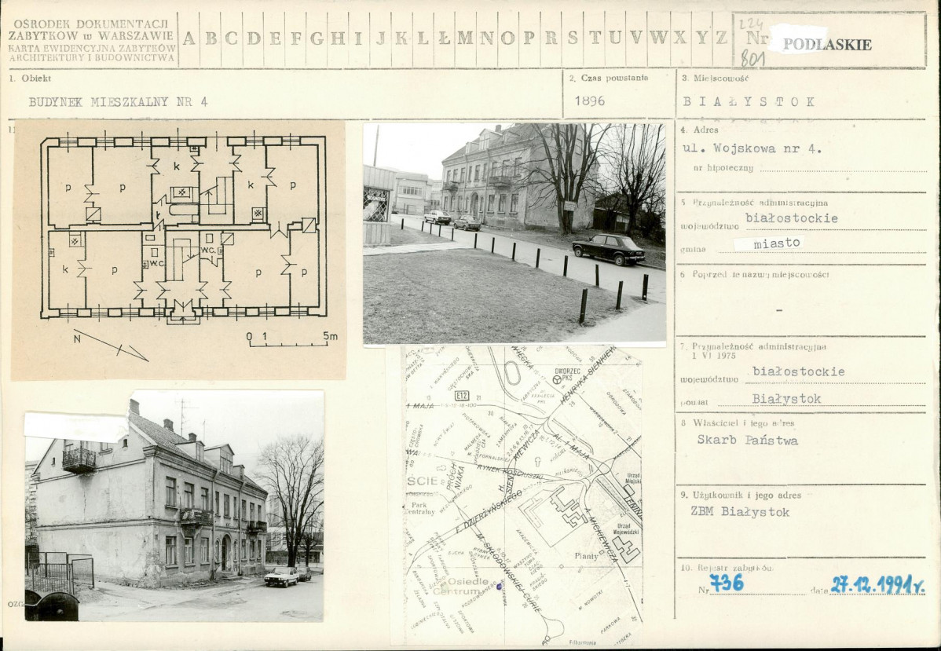Click the Dworzec PKS symbol on the map
941x651 pixels.
558,379
